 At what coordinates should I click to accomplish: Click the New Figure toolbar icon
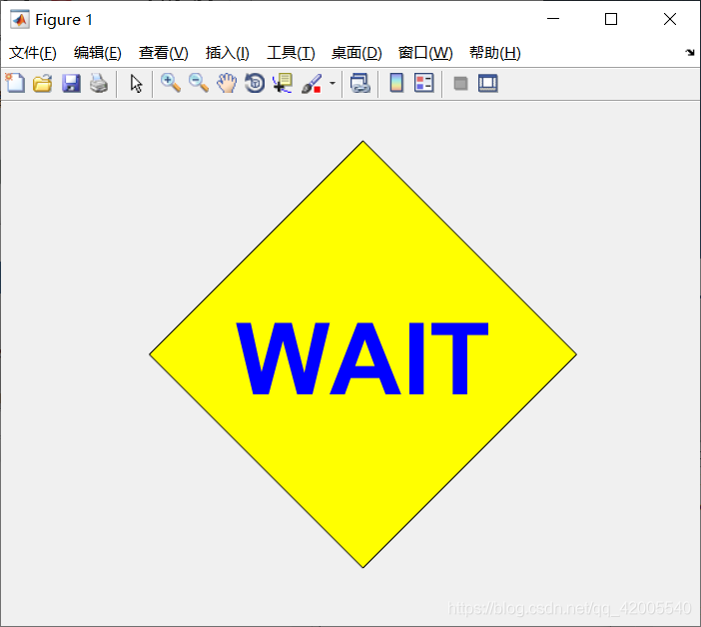(15, 83)
